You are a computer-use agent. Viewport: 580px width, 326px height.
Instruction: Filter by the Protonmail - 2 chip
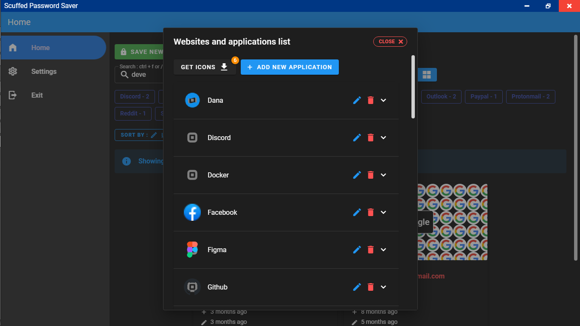tap(531, 96)
